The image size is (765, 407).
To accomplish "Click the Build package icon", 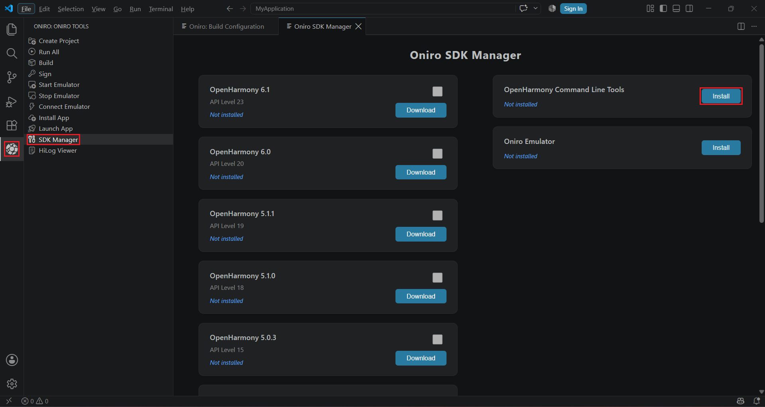I will click(x=32, y=63).
